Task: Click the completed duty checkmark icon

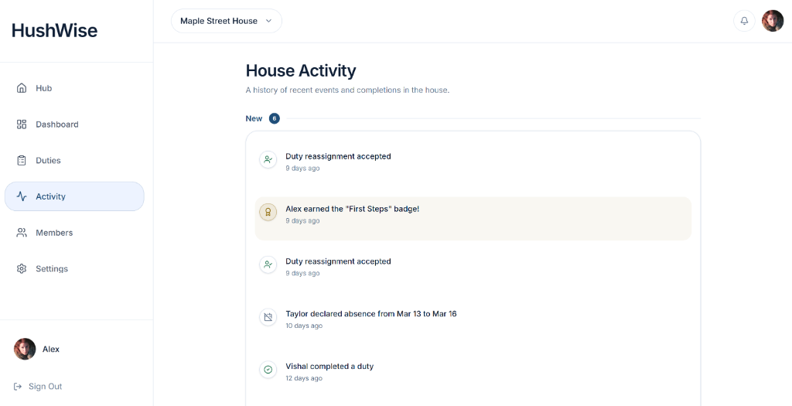Action: pyautogui.click(x=268, y=370)
